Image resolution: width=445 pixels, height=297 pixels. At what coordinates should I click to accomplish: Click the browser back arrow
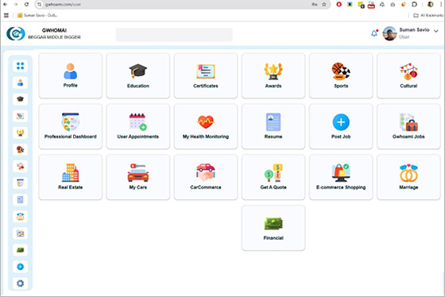pos(5,4)
